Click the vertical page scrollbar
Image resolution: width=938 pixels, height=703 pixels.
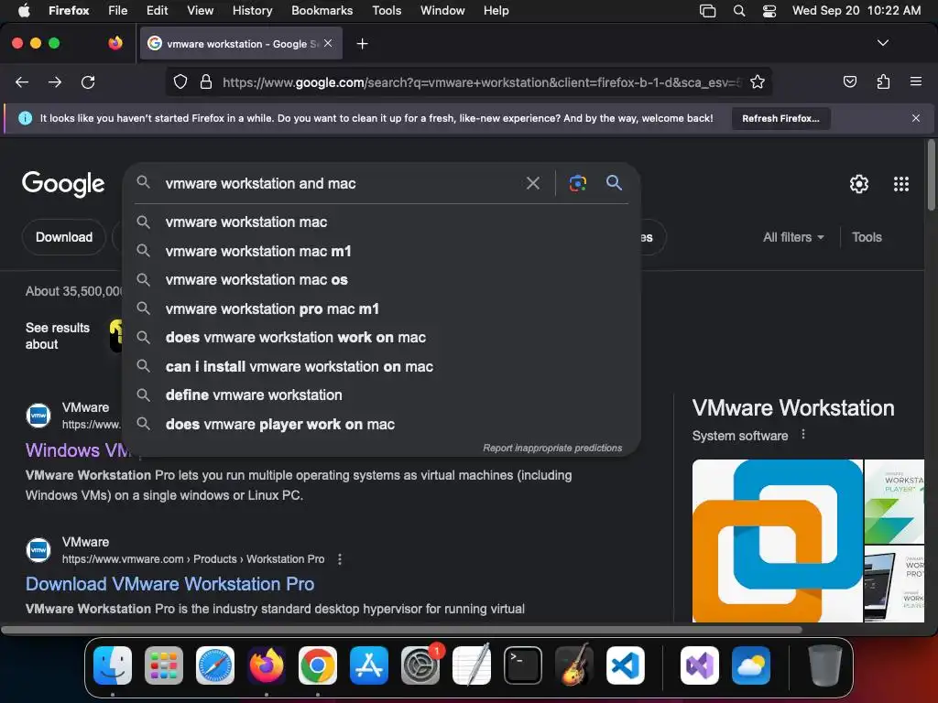click(931, 175)
